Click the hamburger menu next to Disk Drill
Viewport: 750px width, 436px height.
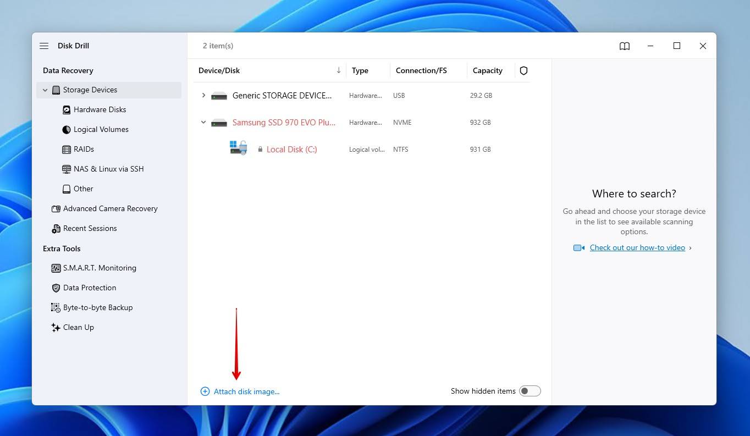pos(44,46)
